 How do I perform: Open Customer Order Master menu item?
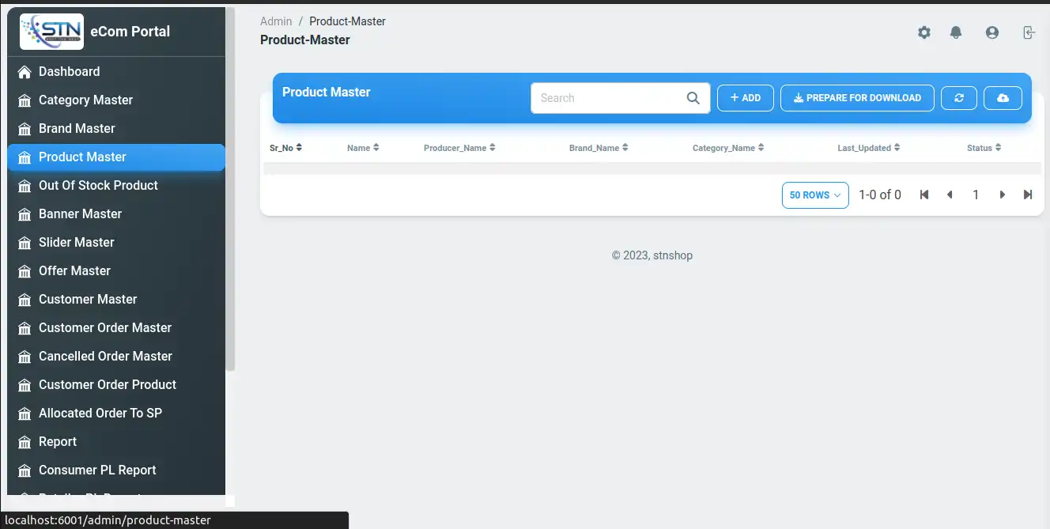pos(104,327)
